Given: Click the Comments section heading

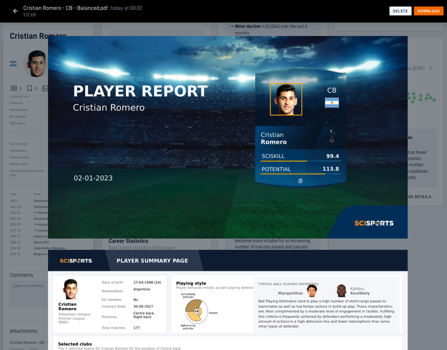Looking at the screenshot, I should [x=21, y=275].
